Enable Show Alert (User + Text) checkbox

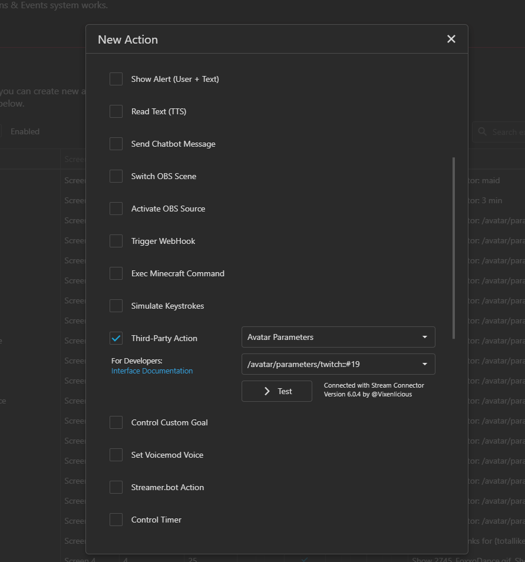point(116,79)
